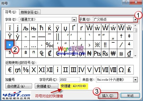143x101 pixels.
Task: Select the em dash symbol cell
Action: click(x=41, y=36)
